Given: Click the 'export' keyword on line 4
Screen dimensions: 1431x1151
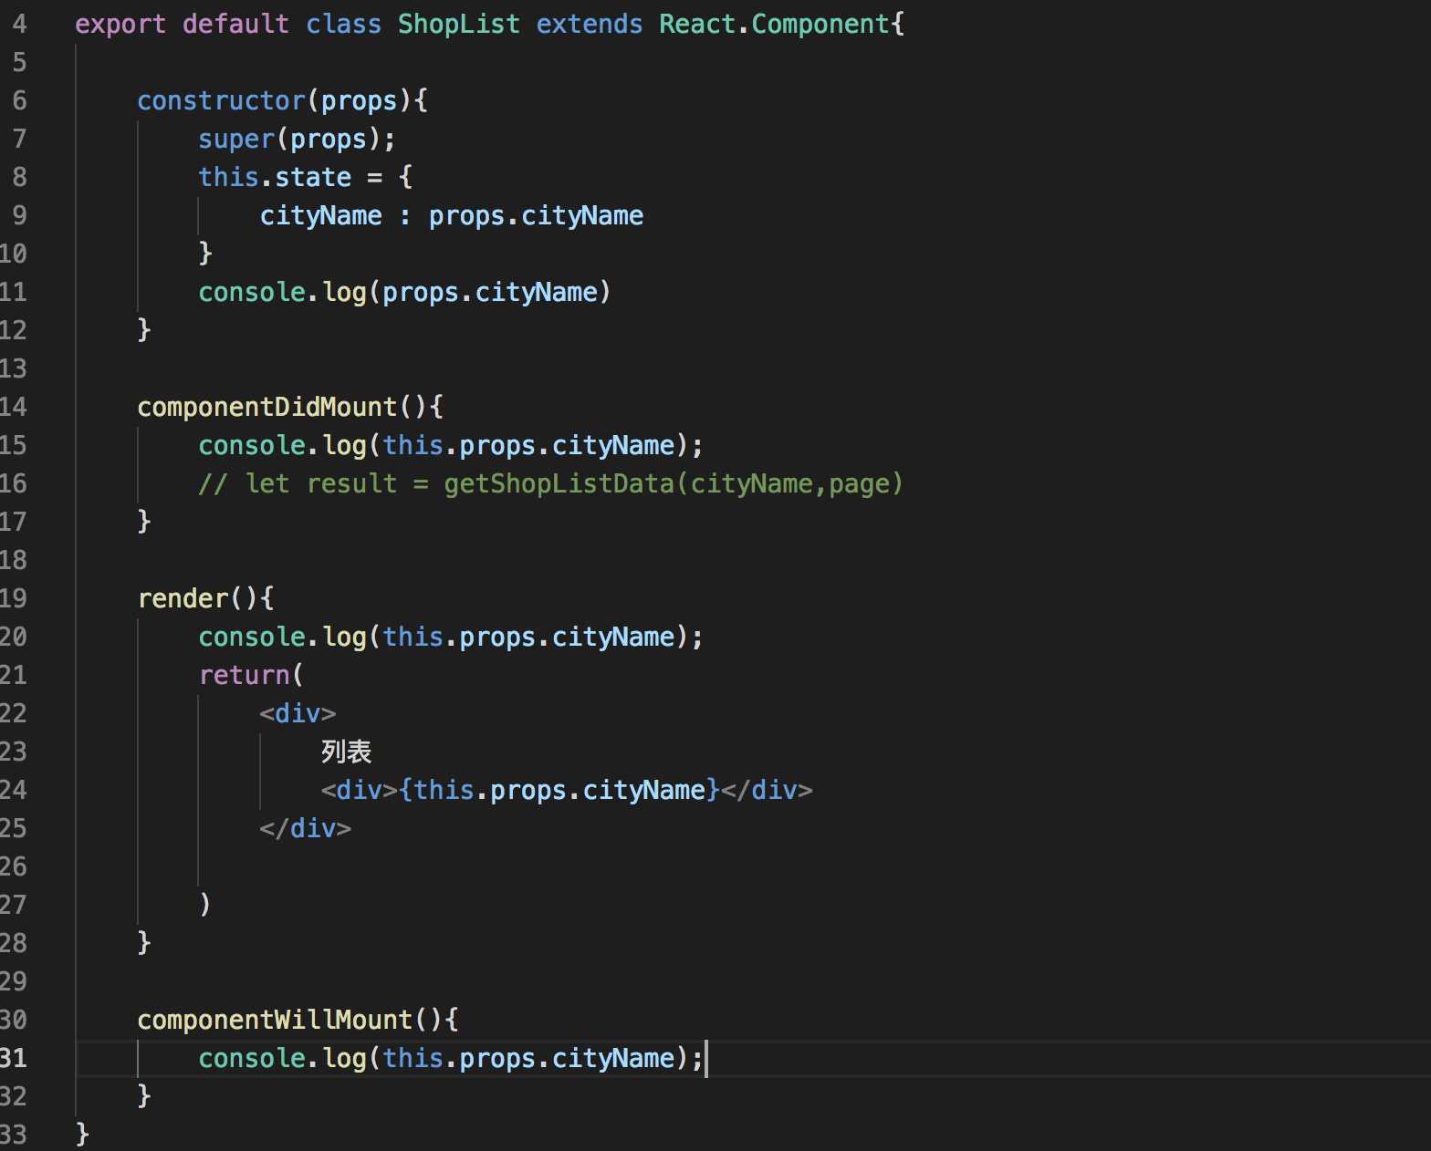Looking at the screenshot, I should (x=120, y=24).
